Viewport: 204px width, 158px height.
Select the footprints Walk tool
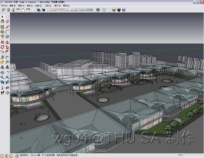point(2,93)
